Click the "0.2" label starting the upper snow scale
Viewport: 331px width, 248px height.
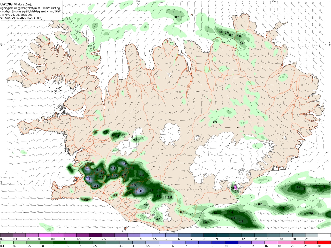[2, 239]
